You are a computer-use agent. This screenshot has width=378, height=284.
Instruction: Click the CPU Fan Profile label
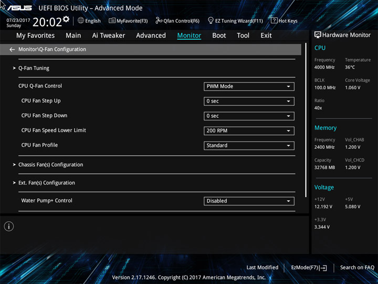[39, 145]
